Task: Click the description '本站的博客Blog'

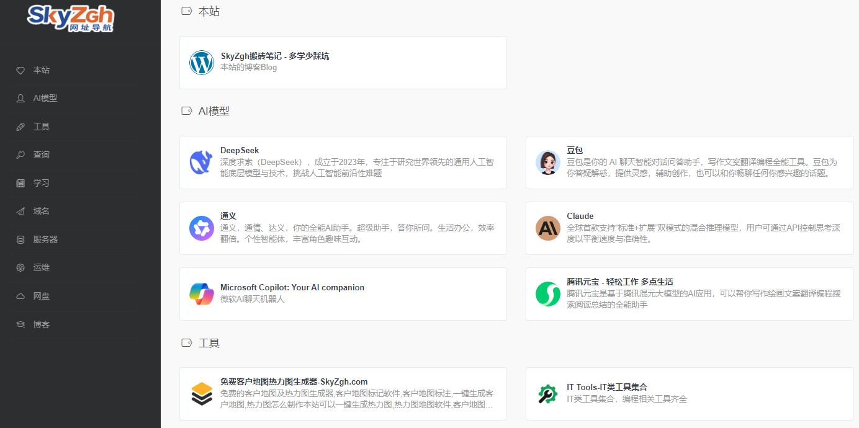Action: click(x=249, y=68)
